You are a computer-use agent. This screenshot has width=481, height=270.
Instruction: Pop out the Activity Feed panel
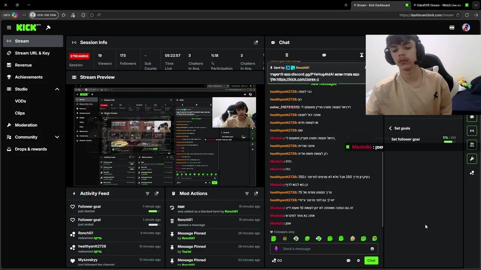click(156, 193)
